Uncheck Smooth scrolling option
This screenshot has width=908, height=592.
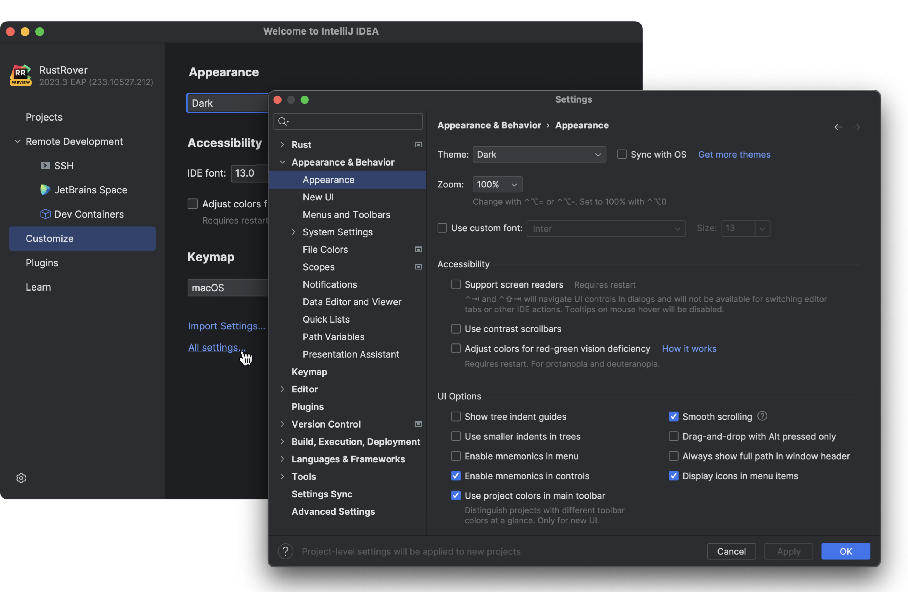coord(673,417)
